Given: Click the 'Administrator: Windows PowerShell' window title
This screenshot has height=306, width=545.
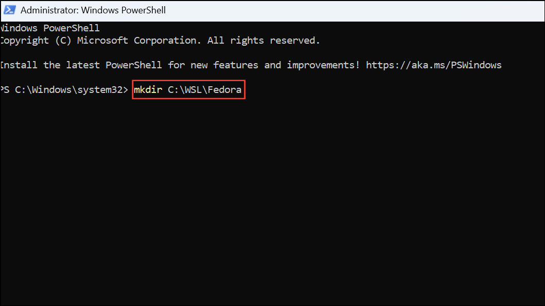Looking at the screenshot, I should click(93, 10).
